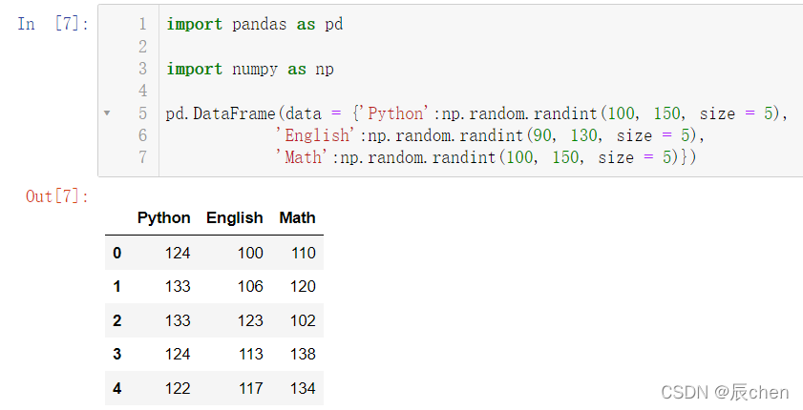803x410 pixels.
Task: Click pd.DataFrame in the code cell
Action: click(221, 113)
